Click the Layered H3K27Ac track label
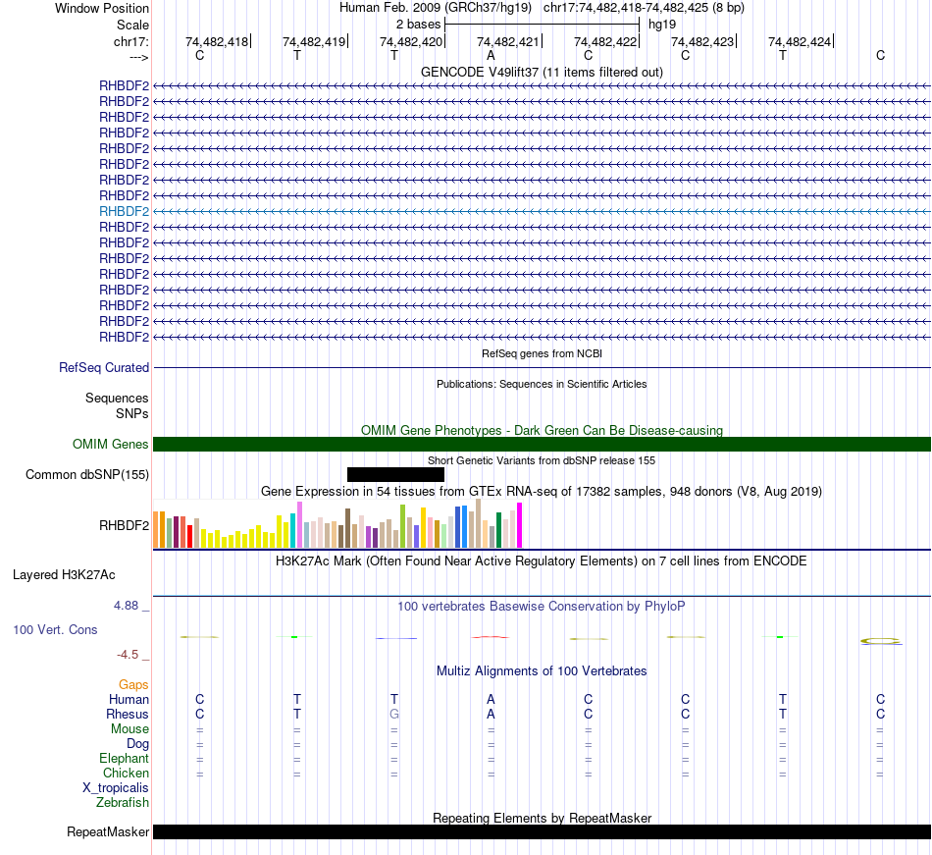 64,575
